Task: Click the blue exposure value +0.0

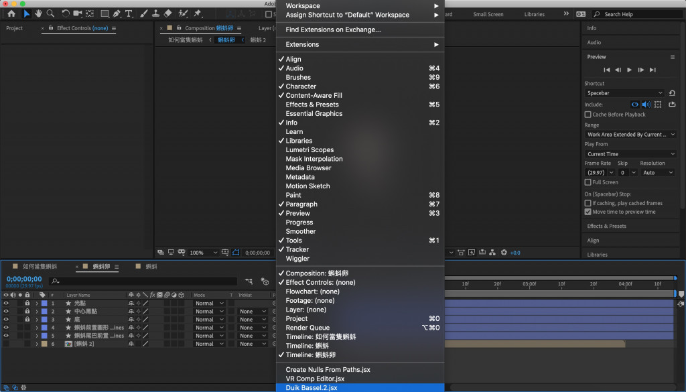Action: [515, 253]
